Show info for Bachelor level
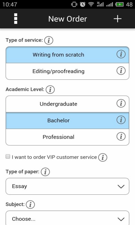 click(121, 120)
